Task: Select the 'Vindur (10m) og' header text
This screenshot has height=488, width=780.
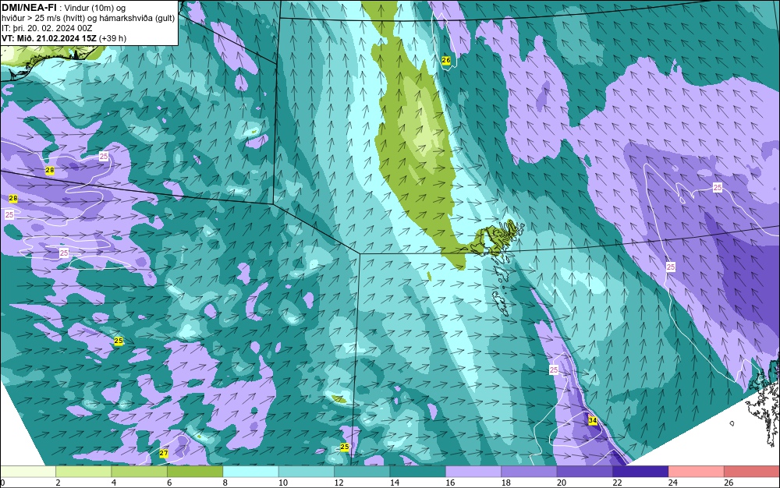Action: (x=95, y=8)
